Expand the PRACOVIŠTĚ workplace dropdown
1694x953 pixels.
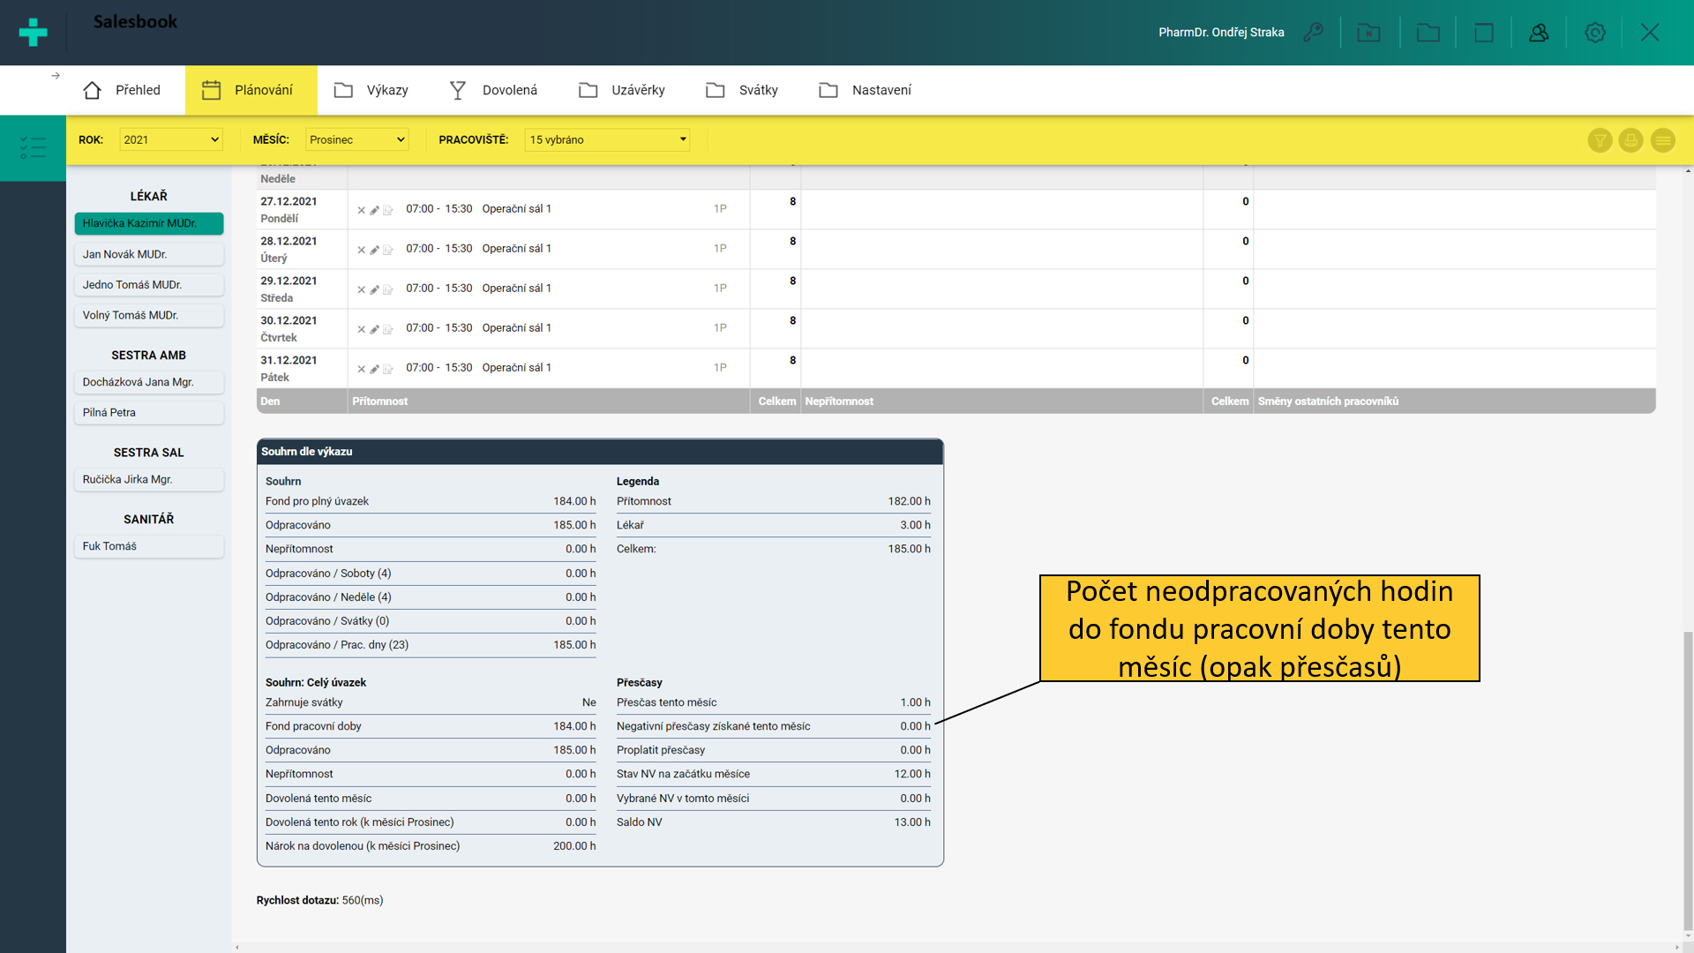tap(607, 139)
